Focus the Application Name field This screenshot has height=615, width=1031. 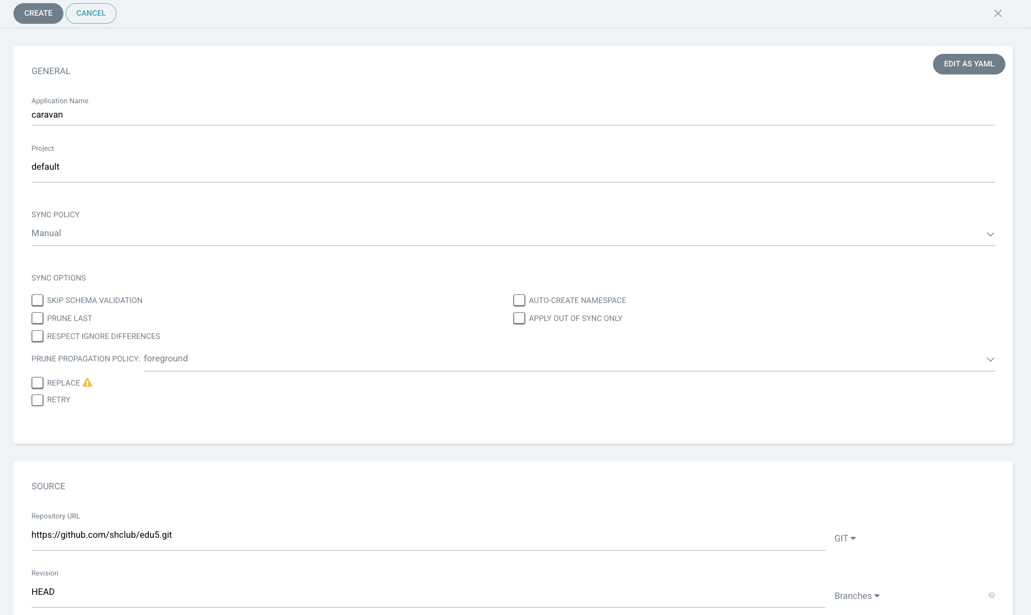click(513, 115)
